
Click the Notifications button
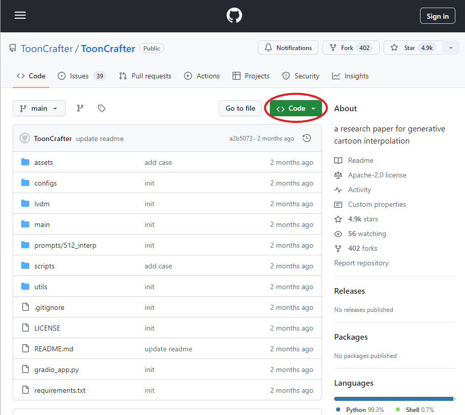click(288, 48)
